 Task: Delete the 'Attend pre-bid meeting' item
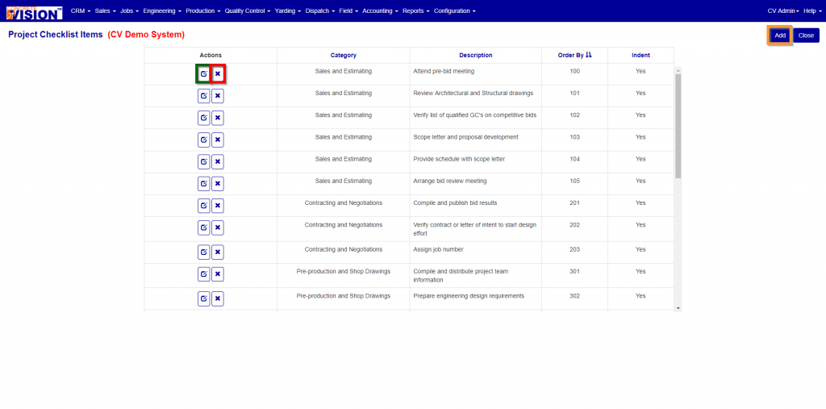218,73
